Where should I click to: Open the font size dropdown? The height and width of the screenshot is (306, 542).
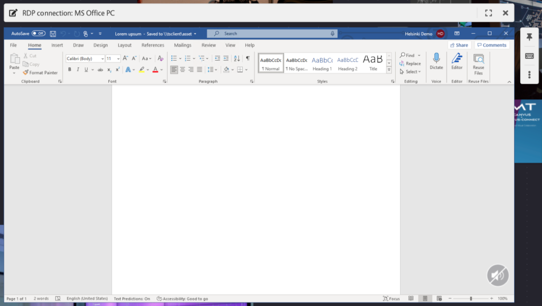(119, 58)
